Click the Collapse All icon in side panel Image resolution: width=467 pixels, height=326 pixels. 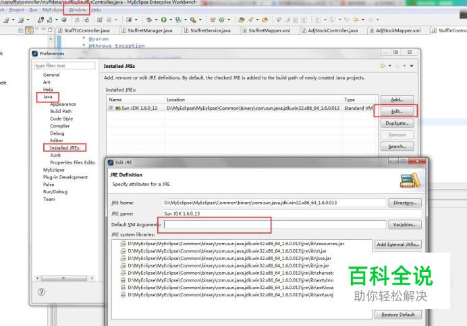(20, 30)
